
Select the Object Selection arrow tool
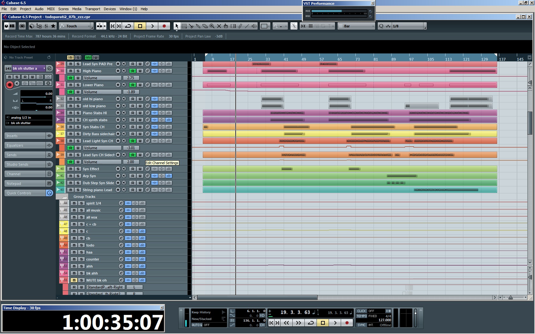click(177, 26)
